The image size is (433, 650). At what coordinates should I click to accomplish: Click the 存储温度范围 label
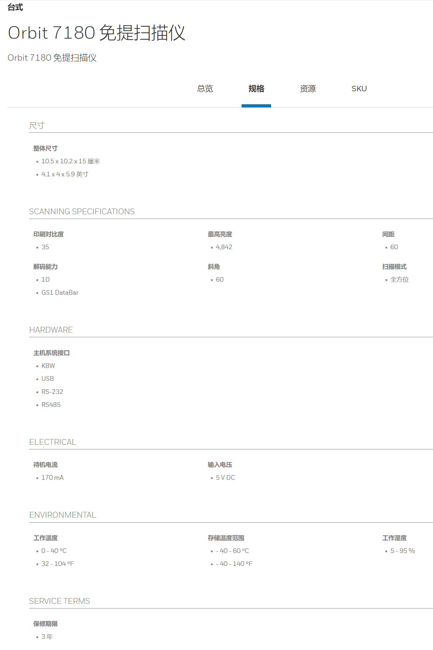pyautogui.click(x=226, y=538)
